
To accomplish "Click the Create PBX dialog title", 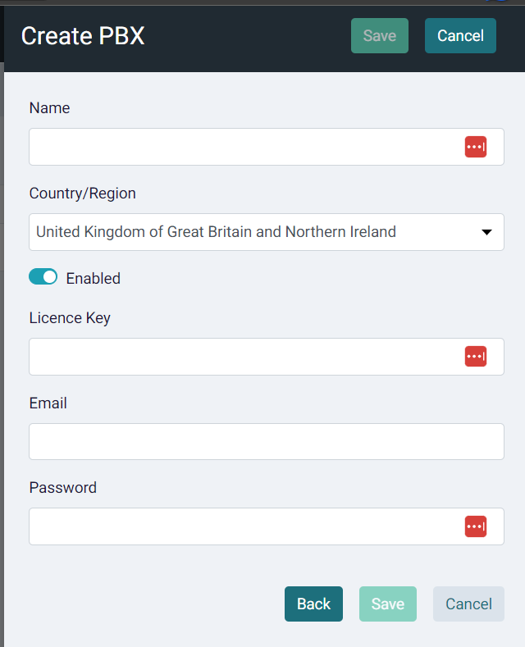I will pyautogui.click(x=83, y=36).
